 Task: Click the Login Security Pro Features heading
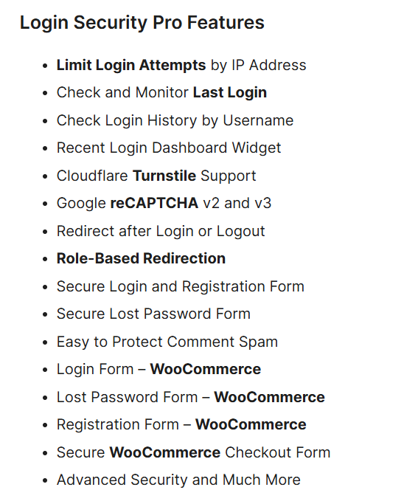coord(142,23)
